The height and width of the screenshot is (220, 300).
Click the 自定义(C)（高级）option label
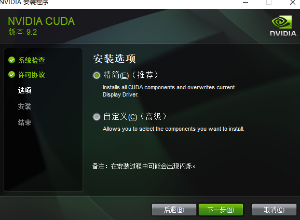(x=135, y=117)
